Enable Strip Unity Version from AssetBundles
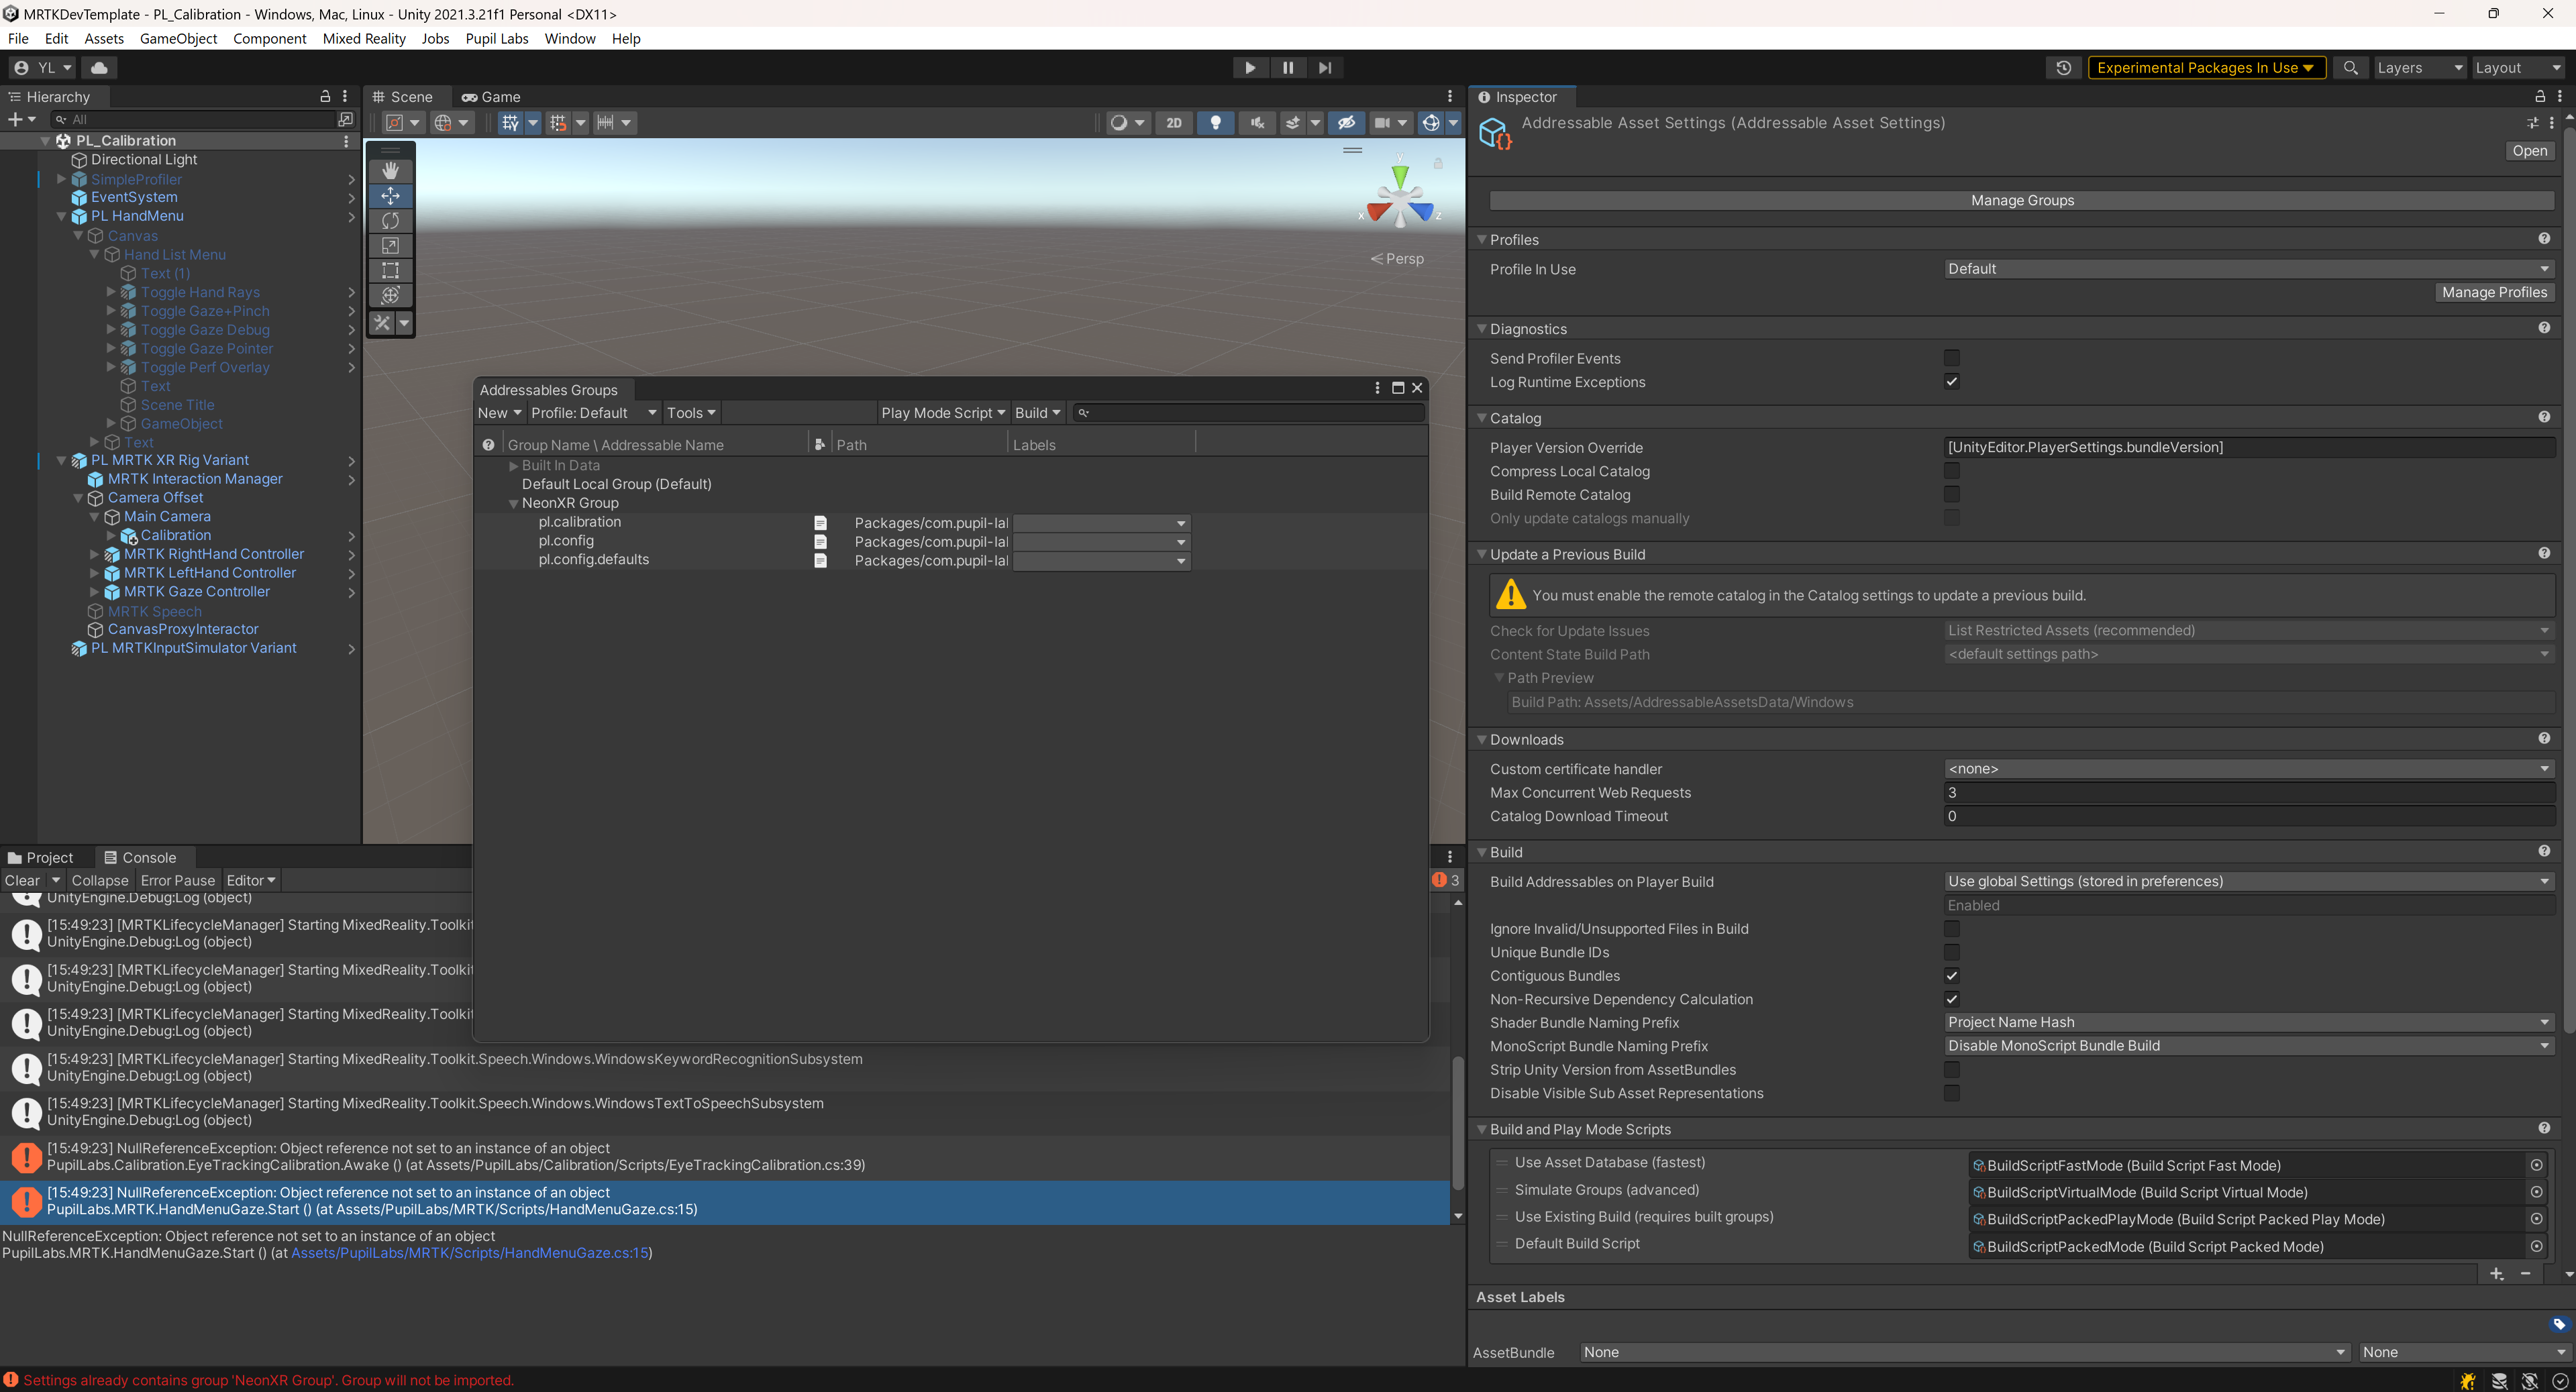Image resolution: width=2576 pixels, height=1392 pixels. click(x=1951, y=1069)
